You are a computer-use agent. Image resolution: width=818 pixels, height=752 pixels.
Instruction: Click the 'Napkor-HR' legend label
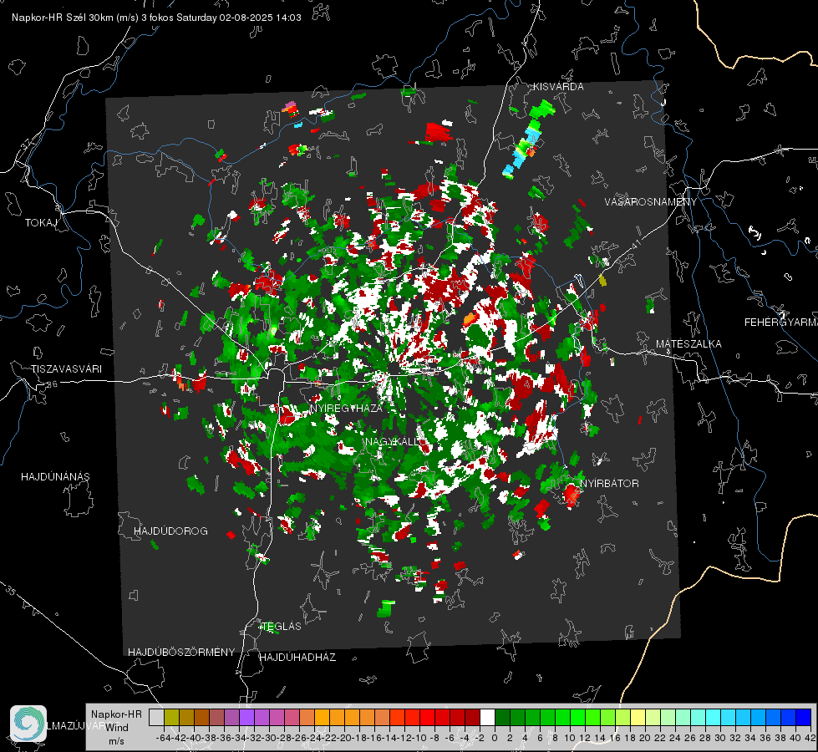[x=116, y=714]
